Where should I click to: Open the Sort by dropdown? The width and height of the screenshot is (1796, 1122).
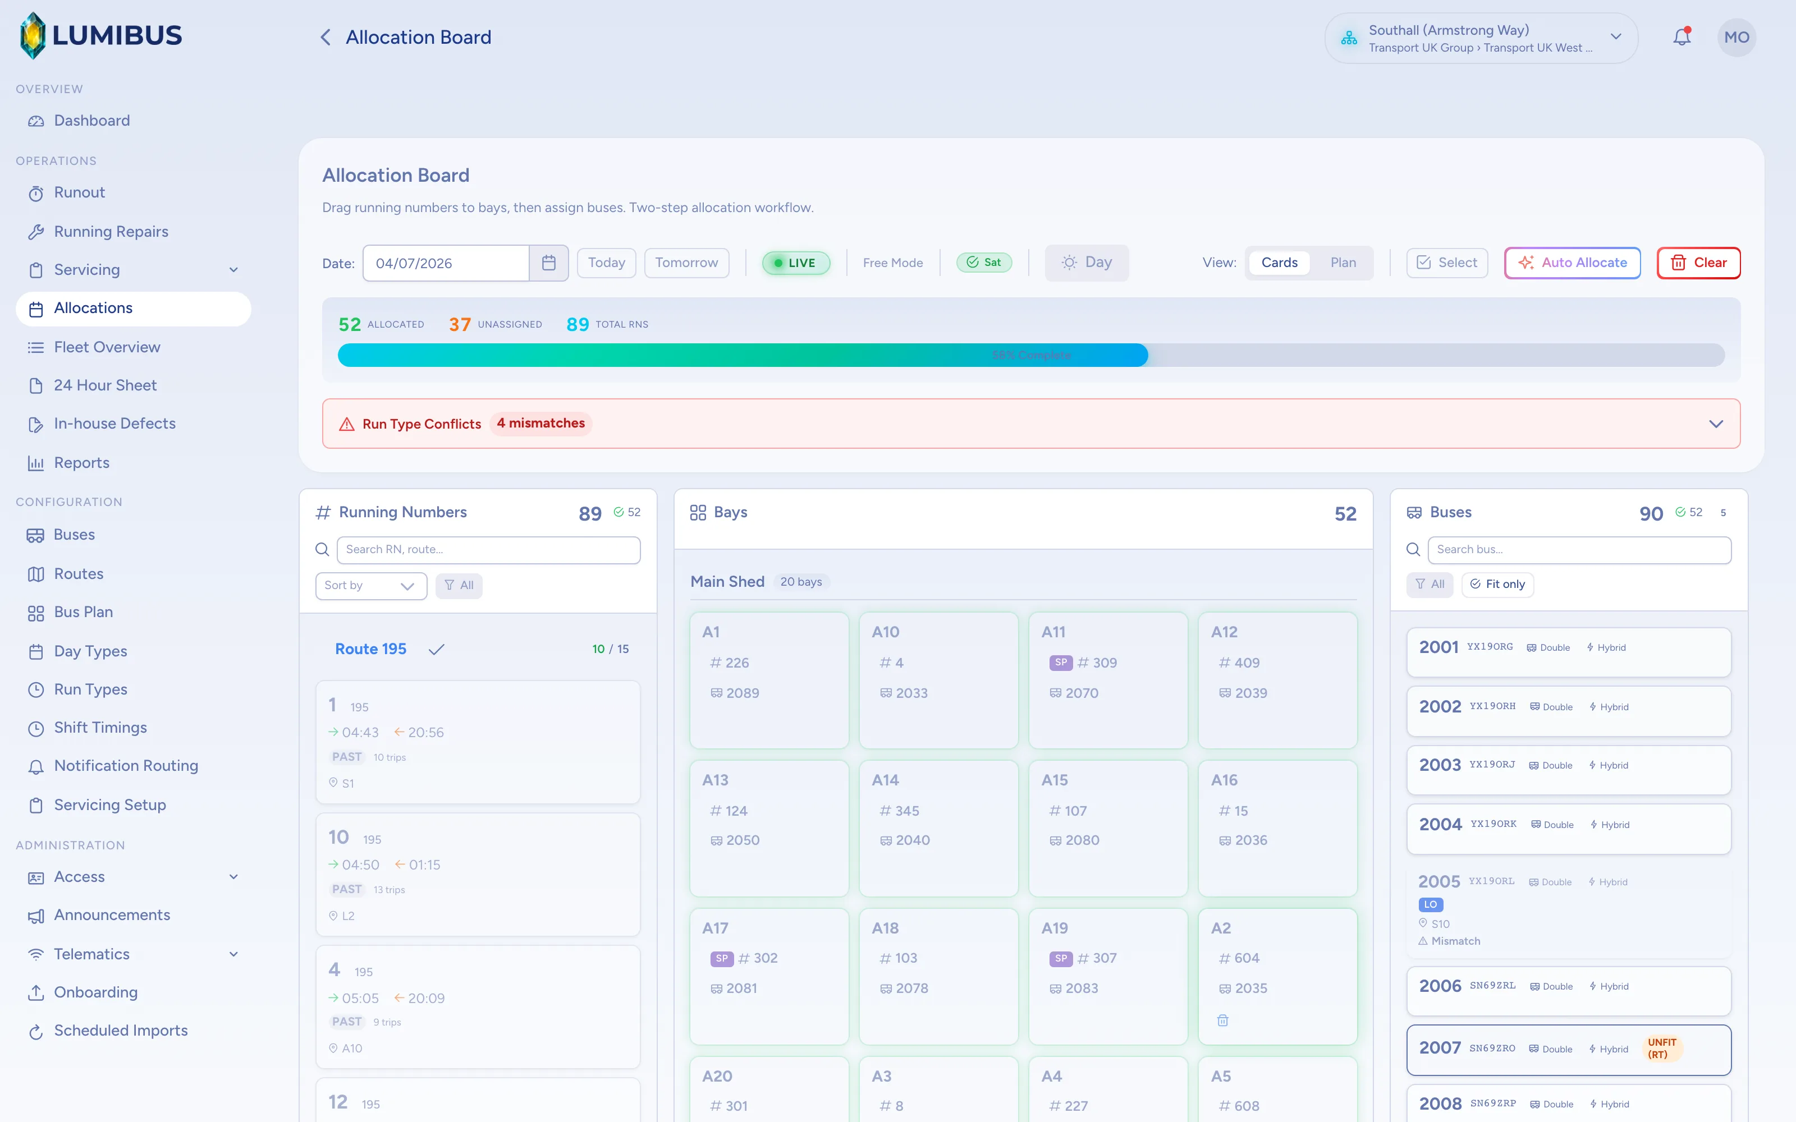pos(370,586)
